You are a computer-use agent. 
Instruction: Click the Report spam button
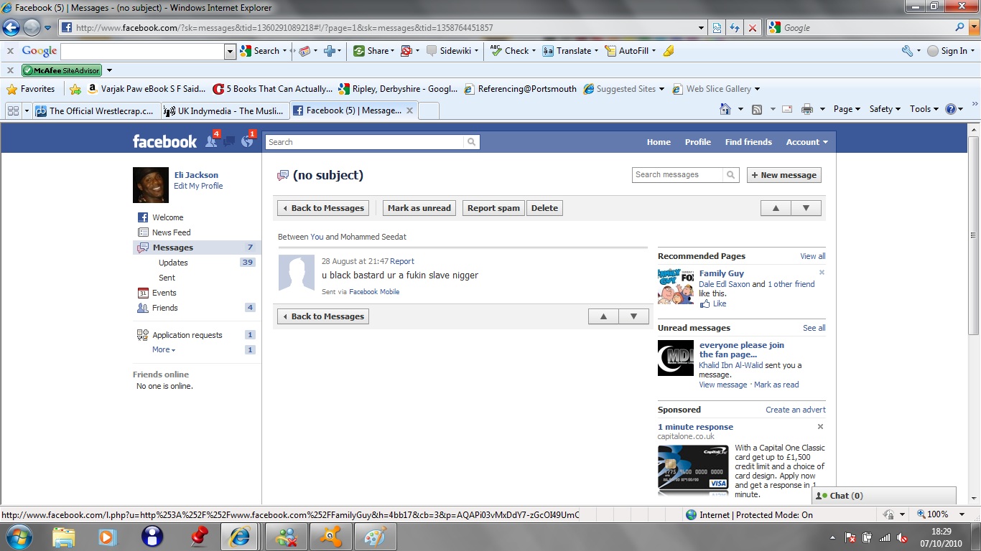click(493, 208)
